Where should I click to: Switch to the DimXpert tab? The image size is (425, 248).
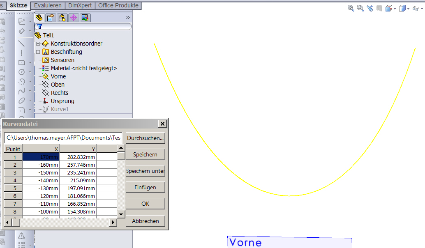tap(80, 5)
